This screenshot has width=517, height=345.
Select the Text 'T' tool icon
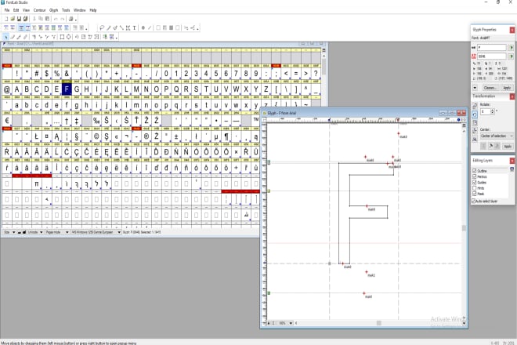coord(134,27)
